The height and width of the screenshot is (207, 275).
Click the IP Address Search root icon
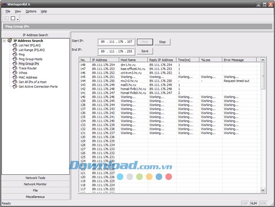[10, 41]
